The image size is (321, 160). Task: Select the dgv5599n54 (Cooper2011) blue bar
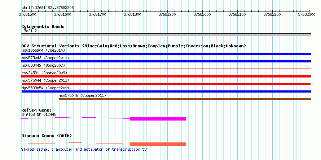[166, 91]
